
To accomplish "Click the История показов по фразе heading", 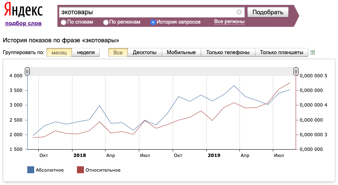I will point(61,40).
